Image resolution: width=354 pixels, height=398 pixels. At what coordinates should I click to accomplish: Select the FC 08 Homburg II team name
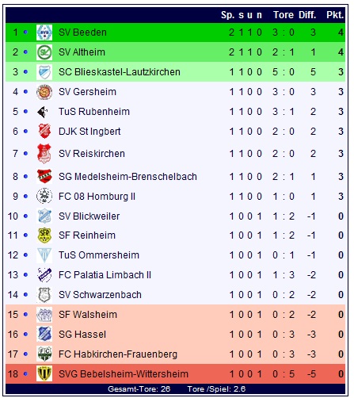point(97,197)
